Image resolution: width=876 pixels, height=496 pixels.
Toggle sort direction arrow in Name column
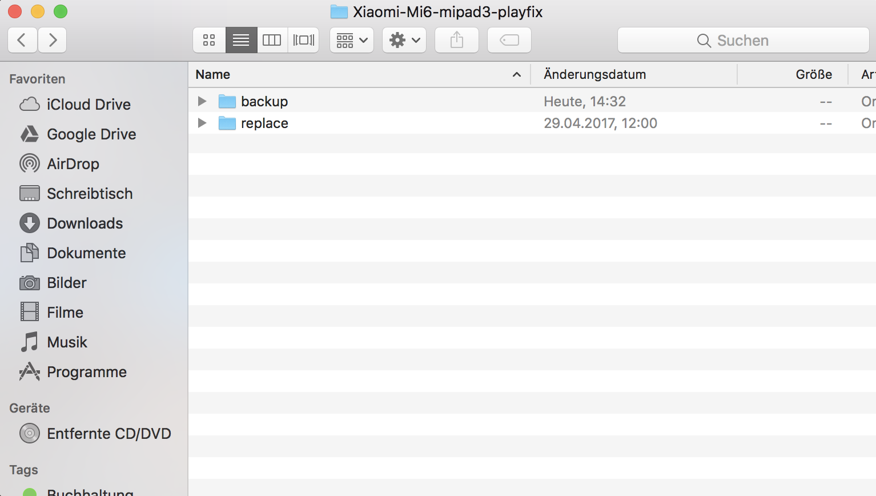517,75
